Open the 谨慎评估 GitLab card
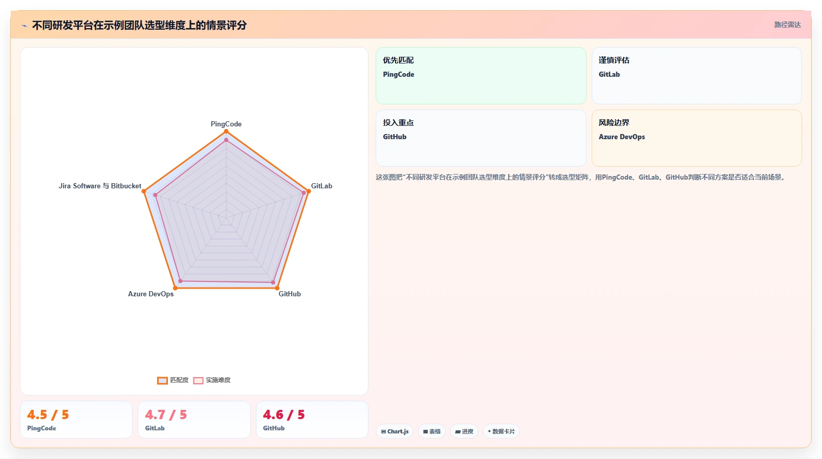This screenshot has width=822, height=459. coord(697,76)
